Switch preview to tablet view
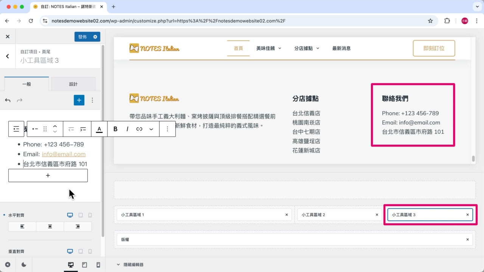Viewport: 484px width, 272px height. click(85, 265)
